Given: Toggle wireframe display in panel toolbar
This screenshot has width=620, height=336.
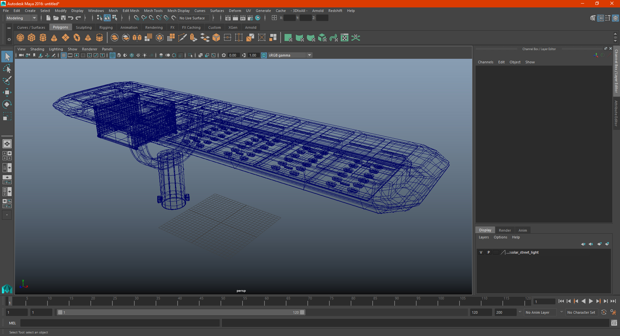Looking at the screenshot, I should [112, 56].
